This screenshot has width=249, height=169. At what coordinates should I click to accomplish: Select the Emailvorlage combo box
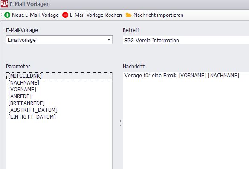(59, 40)
